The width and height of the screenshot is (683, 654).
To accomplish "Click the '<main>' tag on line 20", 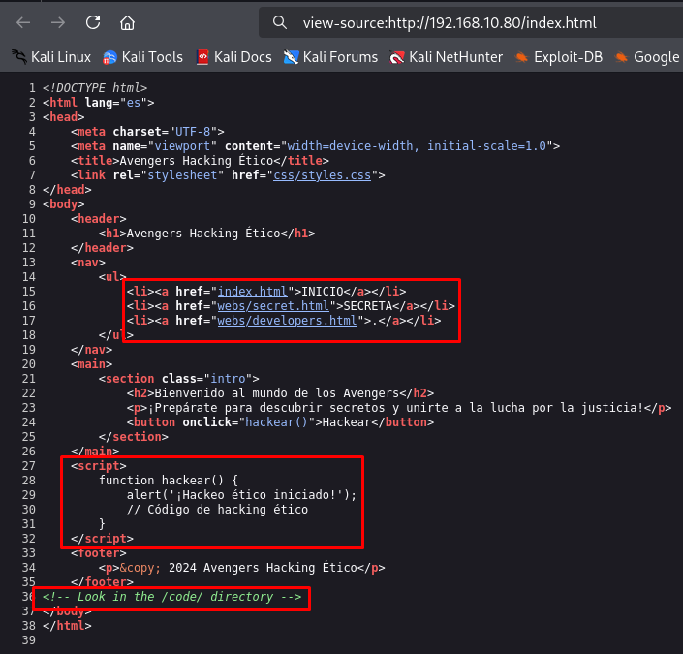I will point(91,364).
